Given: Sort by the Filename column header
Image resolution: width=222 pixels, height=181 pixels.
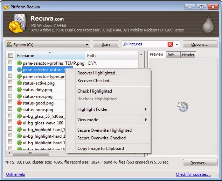Looking at the screenshot, I should point(50,56).
